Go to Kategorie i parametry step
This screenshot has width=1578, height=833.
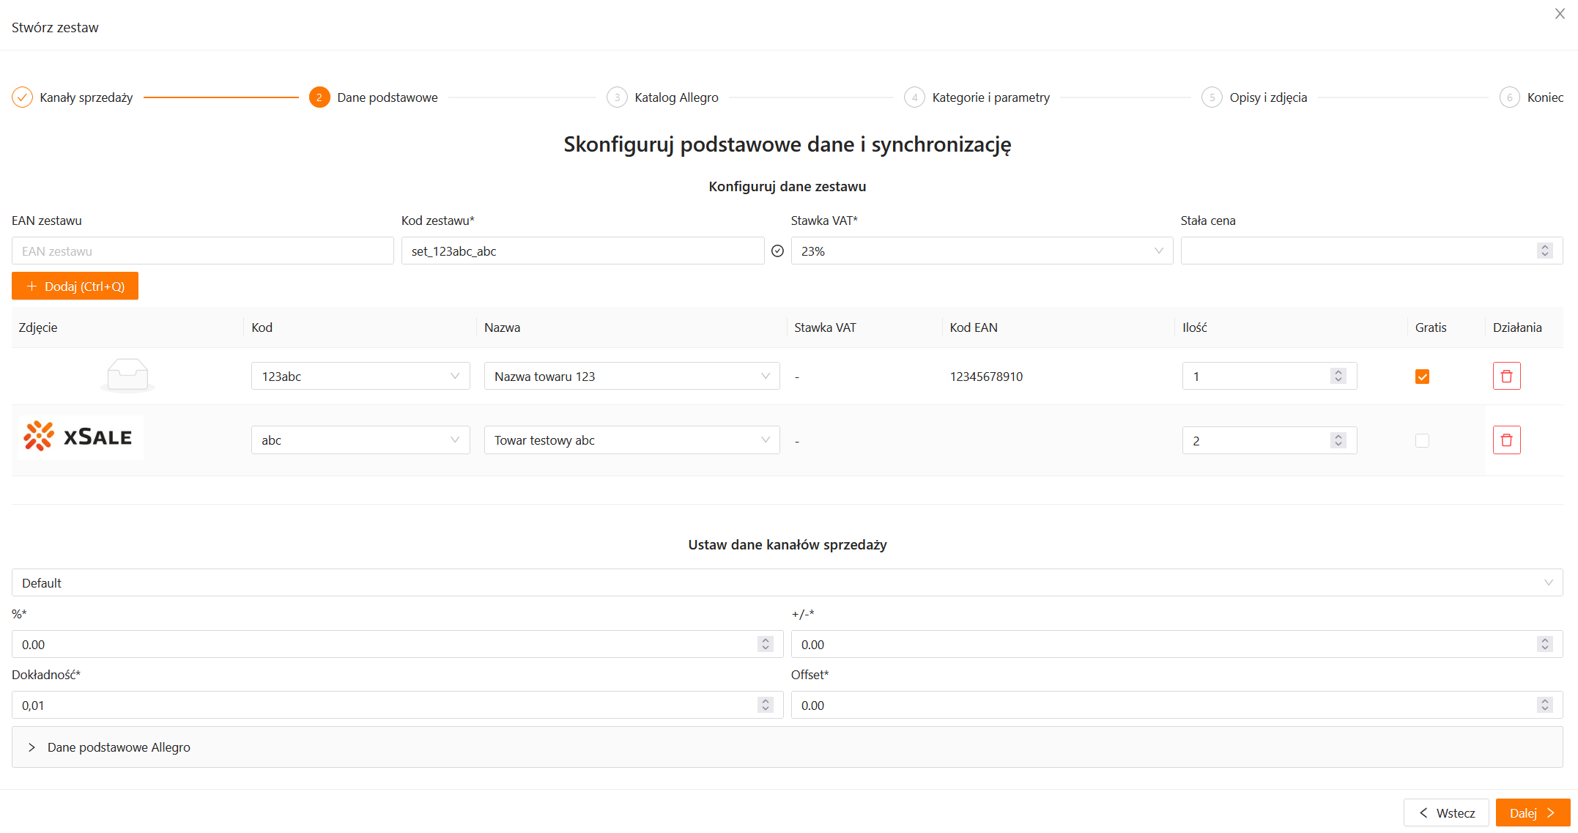point(990,97)
